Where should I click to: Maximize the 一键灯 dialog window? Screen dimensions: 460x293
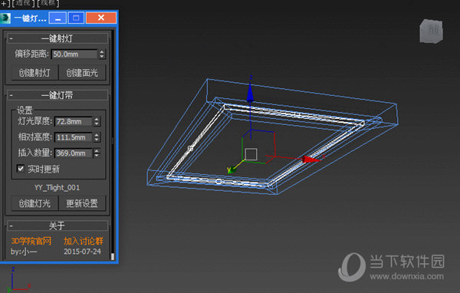point(76,18)
